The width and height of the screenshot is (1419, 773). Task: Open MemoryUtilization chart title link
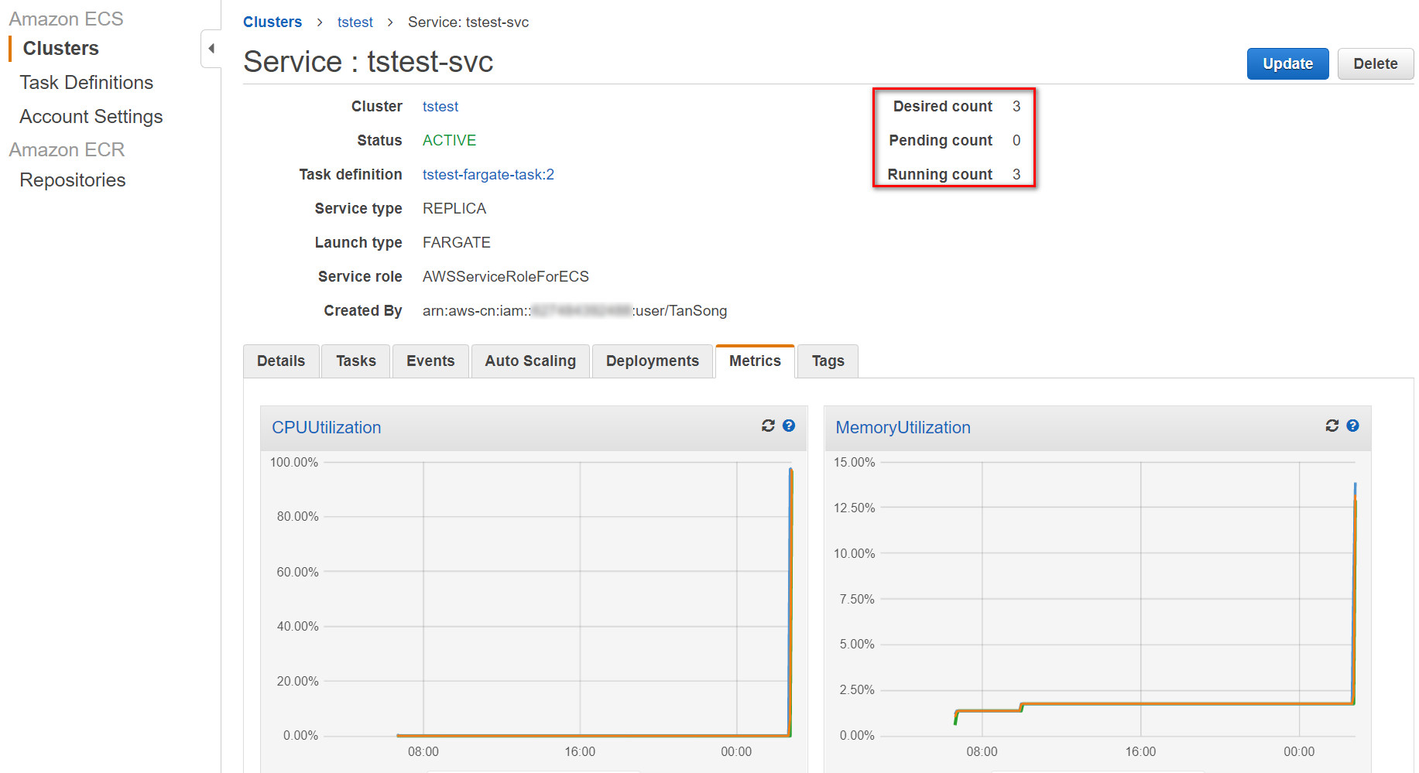point(903,428)
